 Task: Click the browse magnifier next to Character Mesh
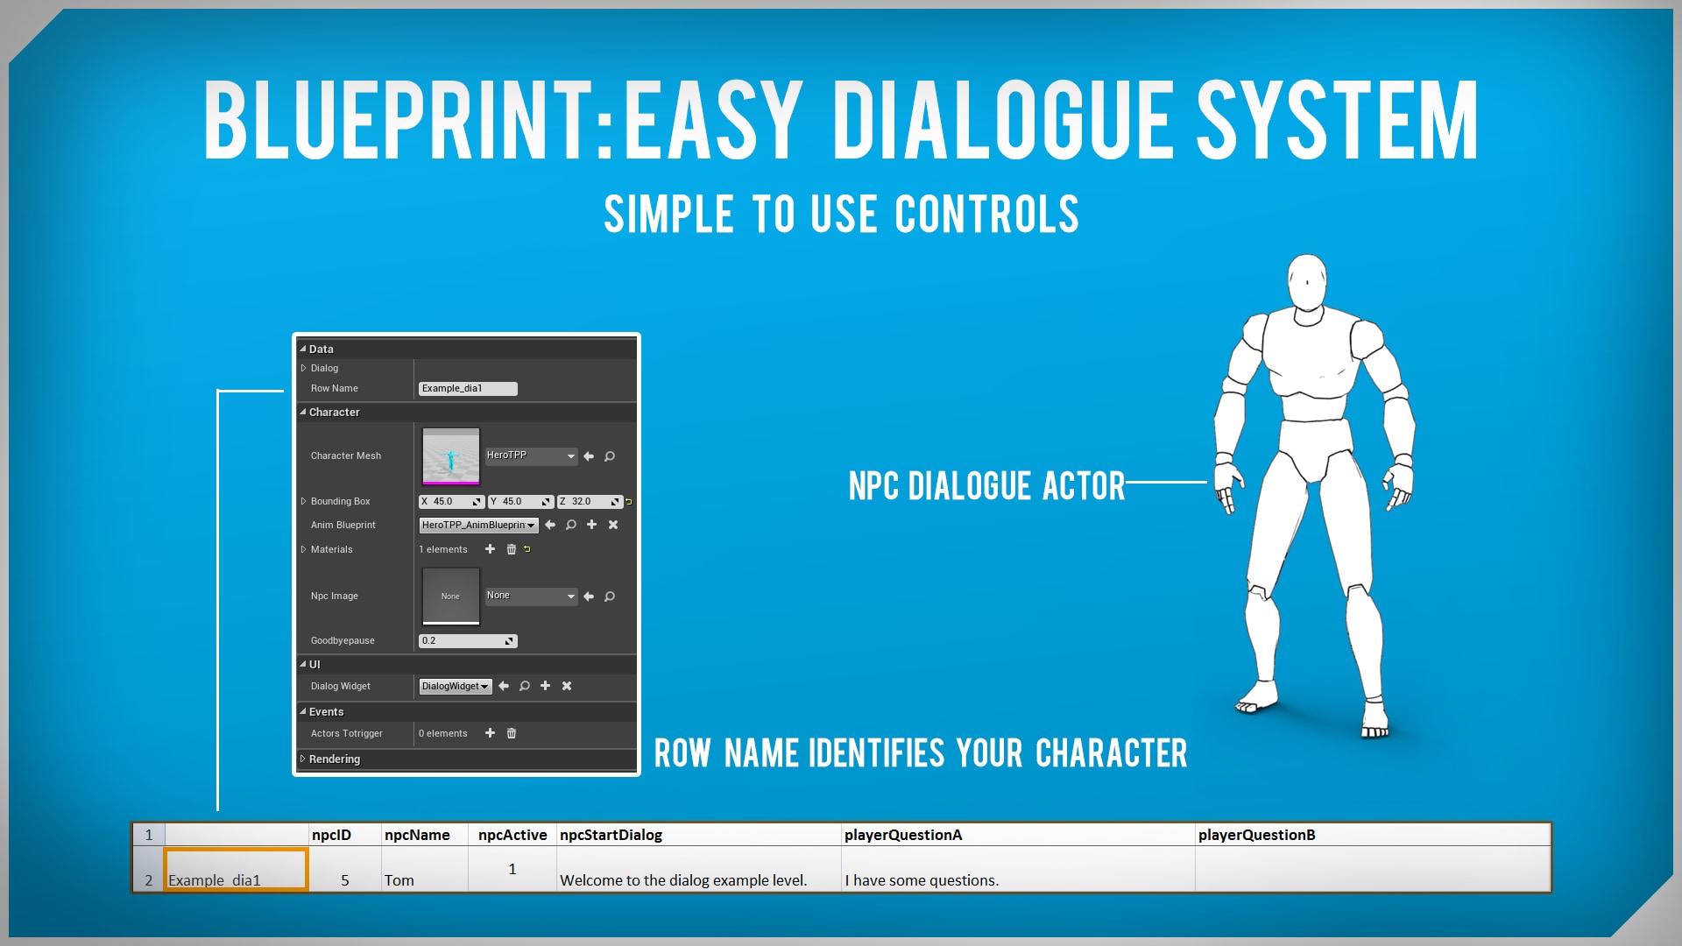[x=610, y=456]
